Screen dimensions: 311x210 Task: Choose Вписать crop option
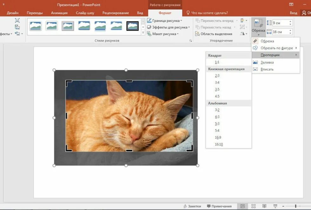pos(275,69)
